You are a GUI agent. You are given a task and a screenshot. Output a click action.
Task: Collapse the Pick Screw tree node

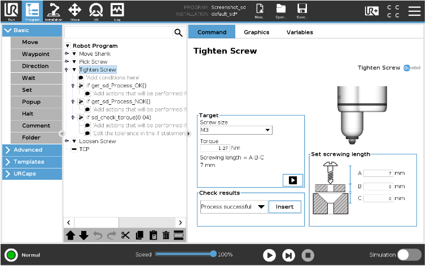click(74, 62)
